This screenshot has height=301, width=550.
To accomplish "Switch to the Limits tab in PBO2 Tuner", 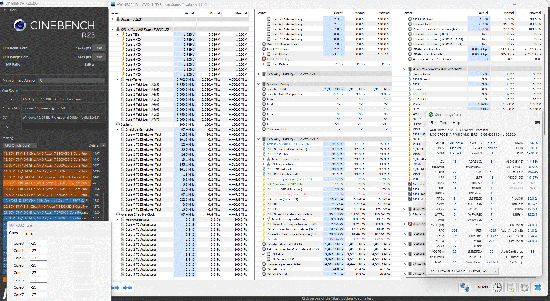I will coord(28,233).
